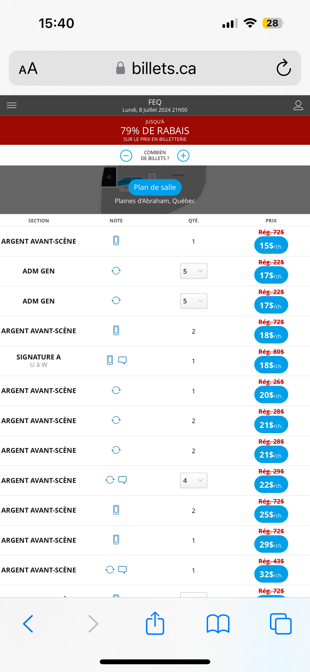Decrease ticket count with minus button
This screenshot has height=672, width=310.
126,155
